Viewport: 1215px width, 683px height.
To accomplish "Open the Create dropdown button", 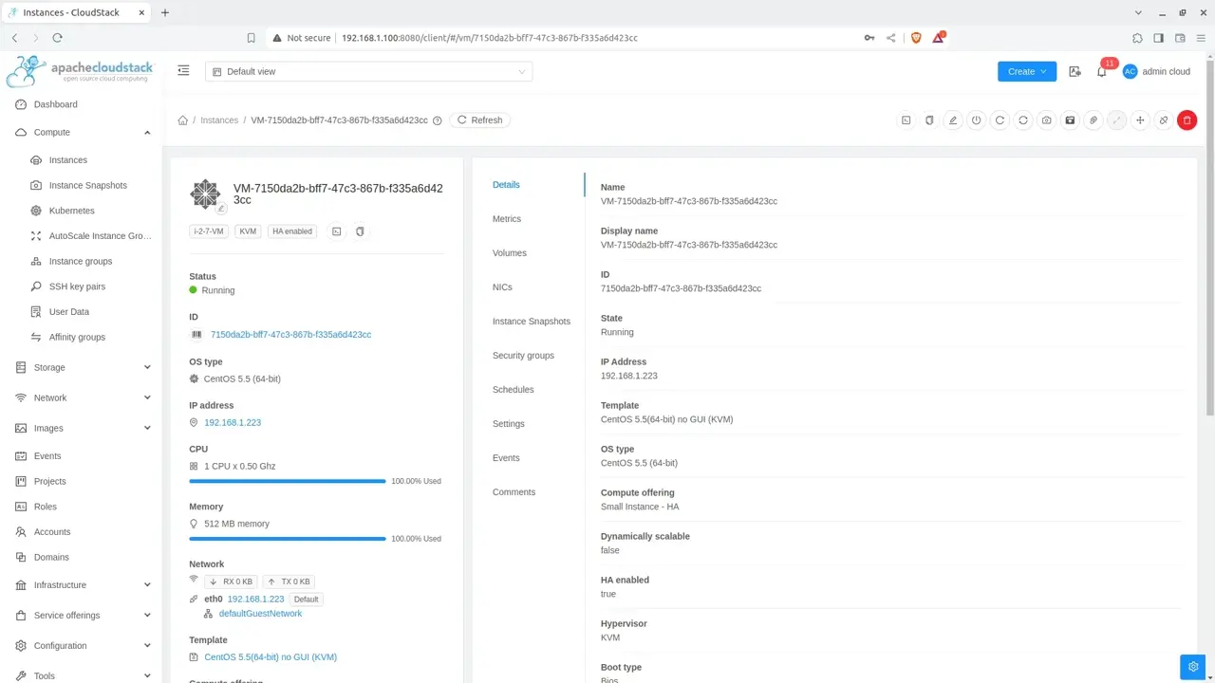I will coord(1027,71).
